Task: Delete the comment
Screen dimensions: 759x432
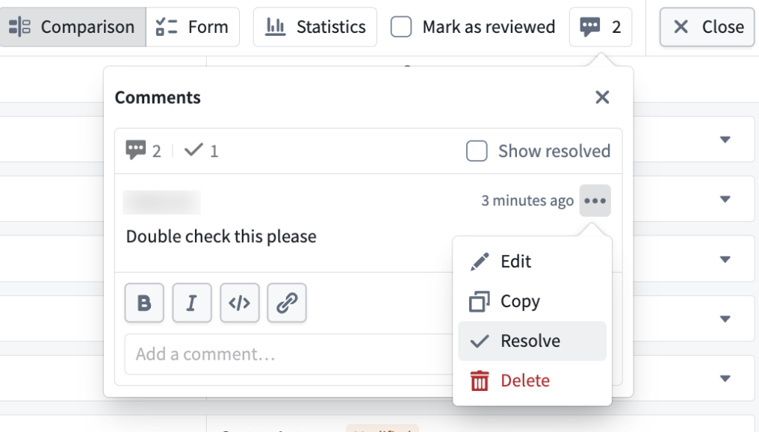Action: tap(524, 380)
